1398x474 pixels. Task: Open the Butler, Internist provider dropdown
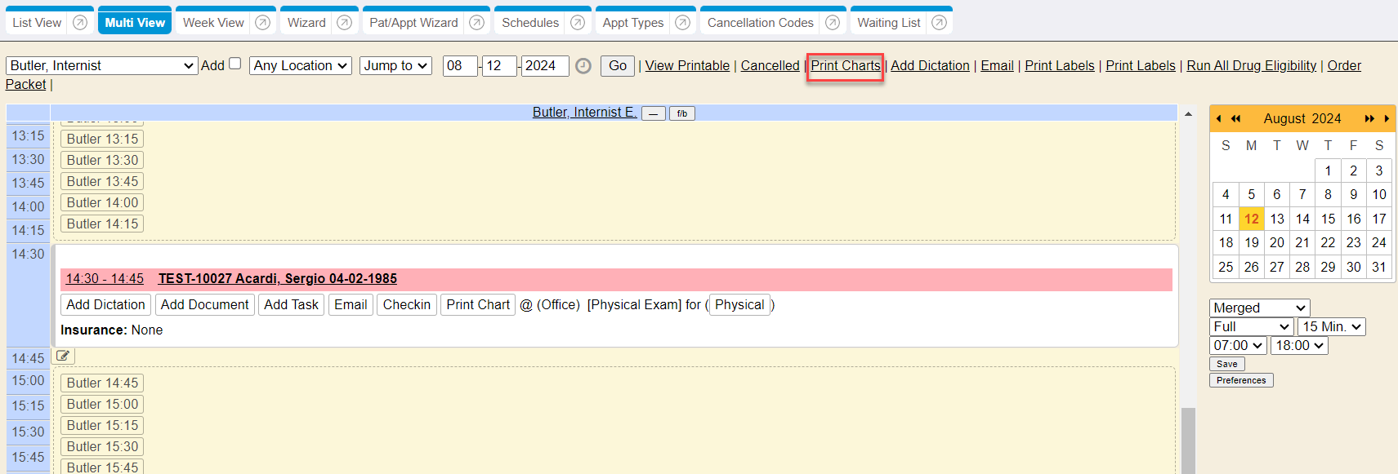(102, 65)
